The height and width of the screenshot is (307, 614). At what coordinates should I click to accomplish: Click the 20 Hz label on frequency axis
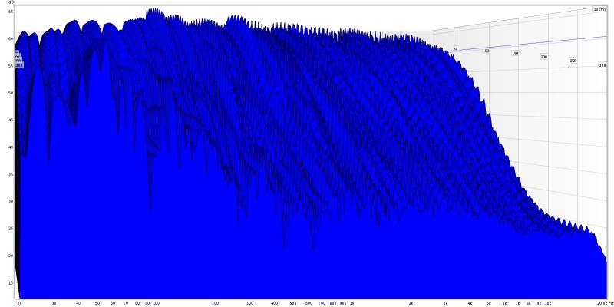pos(19,303)
